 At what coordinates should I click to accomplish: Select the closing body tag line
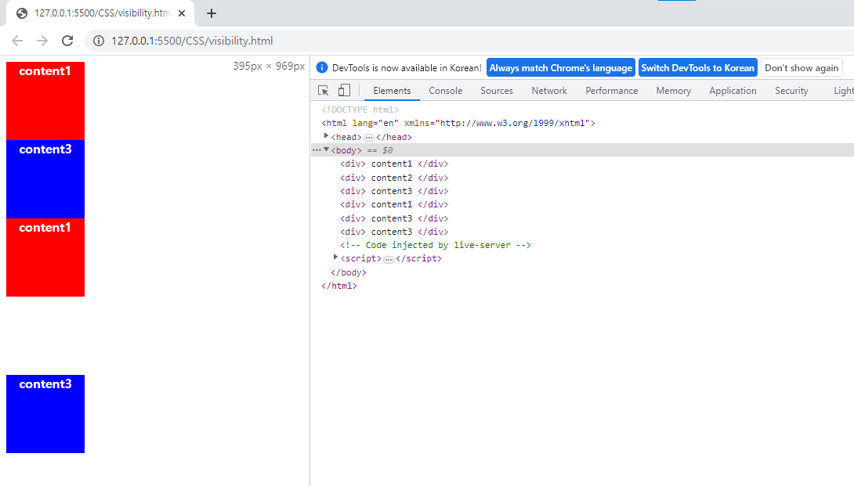349,272
